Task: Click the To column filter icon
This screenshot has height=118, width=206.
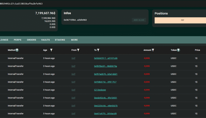Action: (98, 50)
